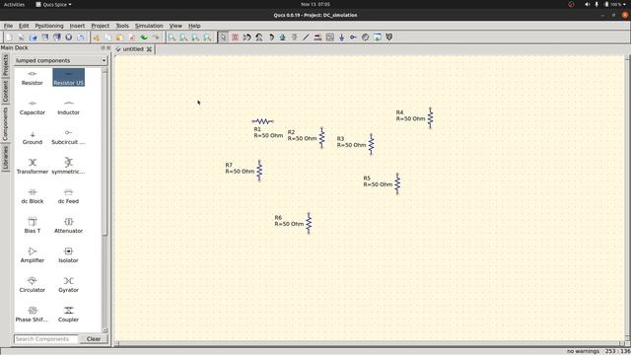631x355 pixels.
Task: Print the schematic via toolbar icon
Action: click(81, 37)
